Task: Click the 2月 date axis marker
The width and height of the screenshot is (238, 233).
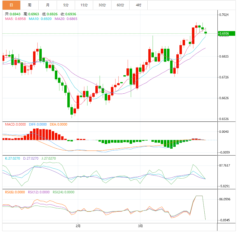Action: pos(78,226)
